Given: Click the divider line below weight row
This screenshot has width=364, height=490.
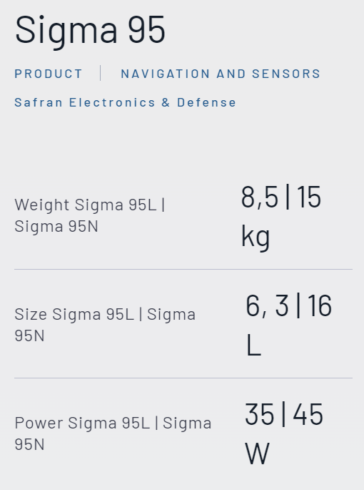Looking at the screenshot, I should click(x=183, y=269).
